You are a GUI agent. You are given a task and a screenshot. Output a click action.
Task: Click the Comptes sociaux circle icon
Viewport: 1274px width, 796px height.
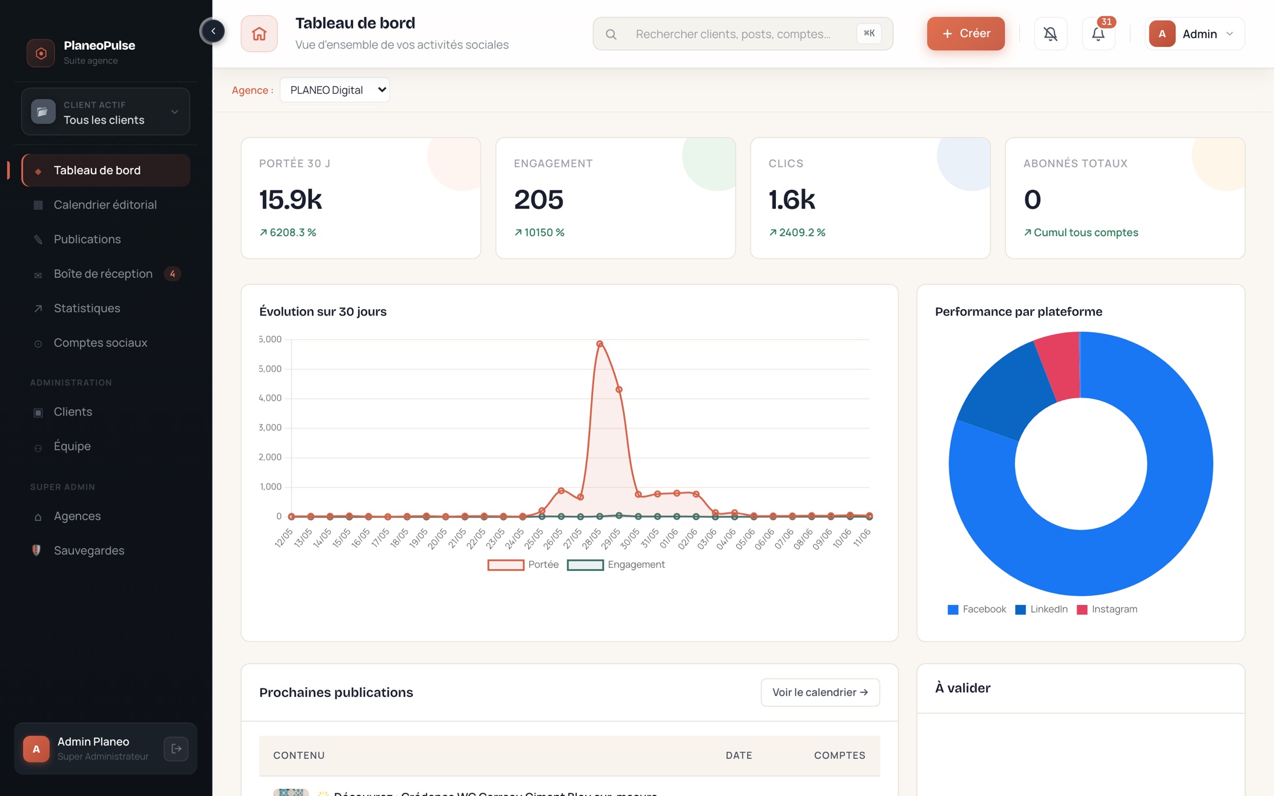click(38, 343)
